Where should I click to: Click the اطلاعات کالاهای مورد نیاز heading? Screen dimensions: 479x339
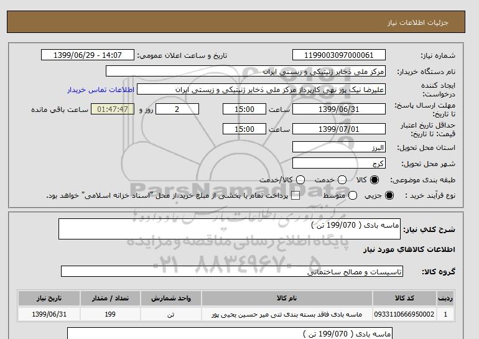point(409,249)
